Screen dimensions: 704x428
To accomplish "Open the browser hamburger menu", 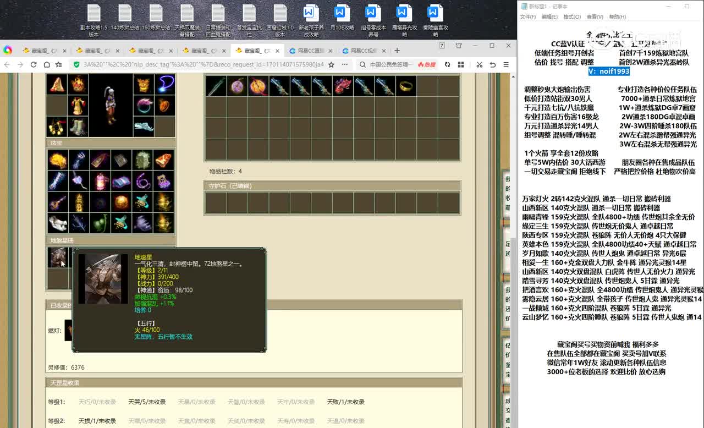I will pos(506,64).
